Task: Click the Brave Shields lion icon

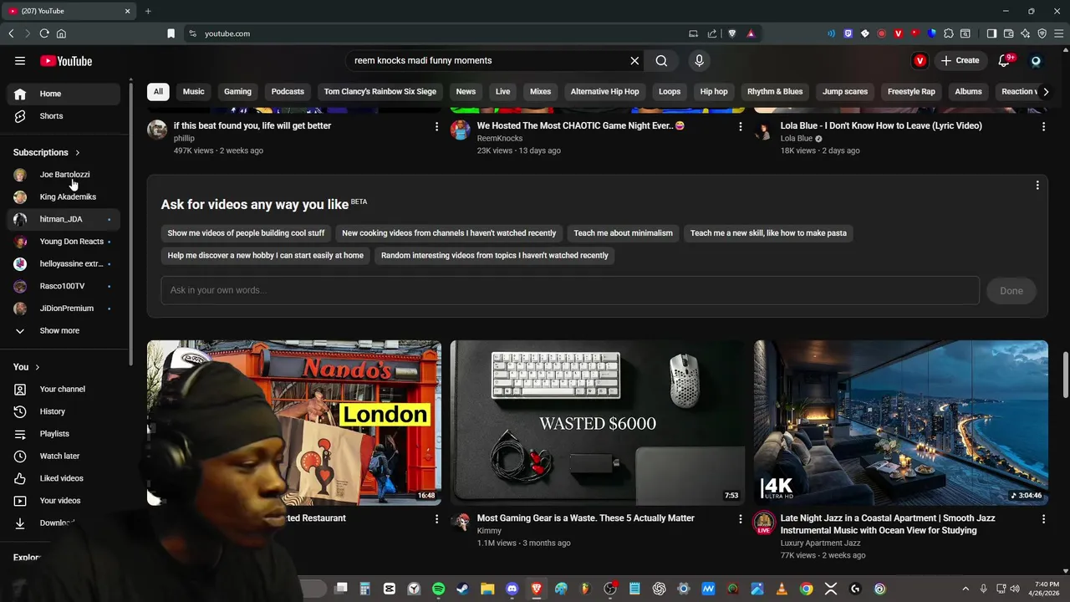Action: pyautogui.click(x=732, y=33)
